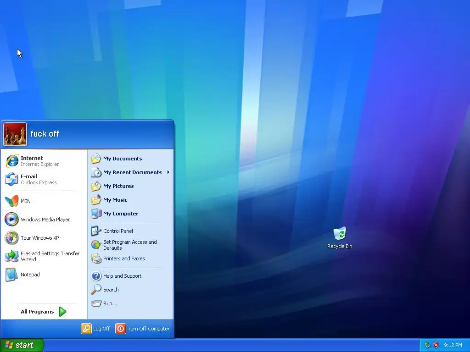This screenshot has width=470, height=352.
Task: Select the E-mail menu entry text
Action: (29, 176)
